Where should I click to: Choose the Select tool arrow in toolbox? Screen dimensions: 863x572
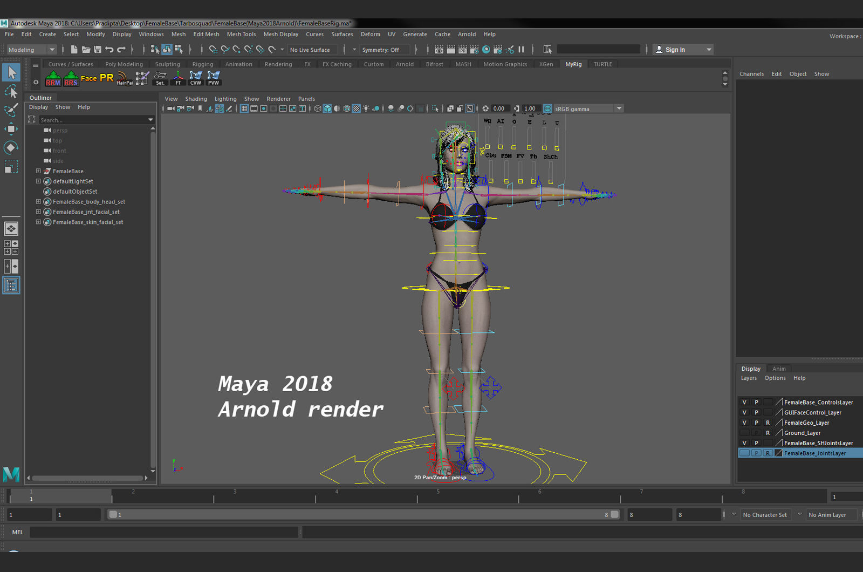[11, 72]
